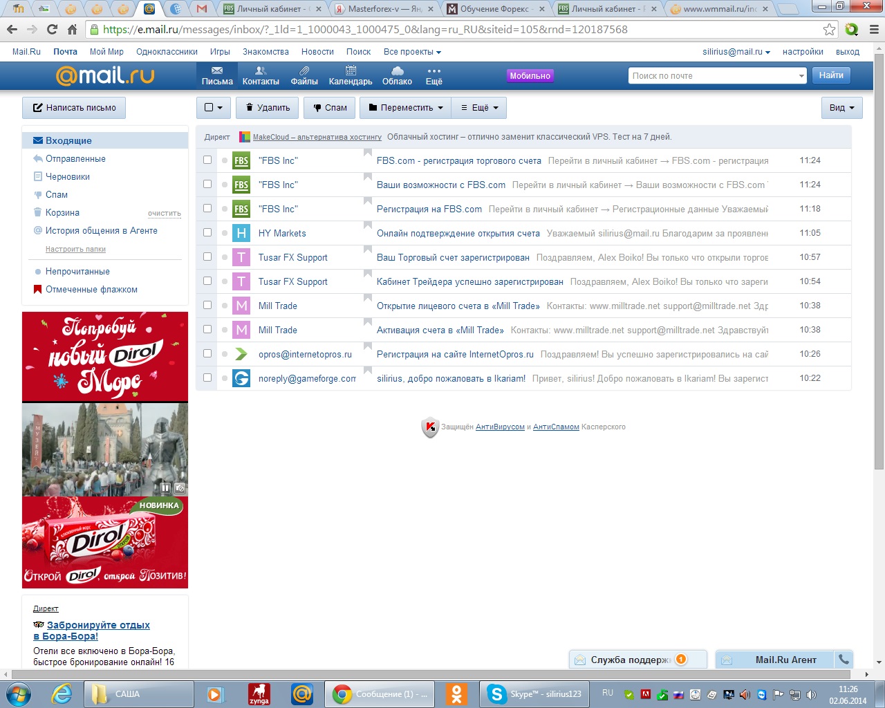Click the Chrome back arrow
This screenshot has width=885, height=708.
(12, 29)
